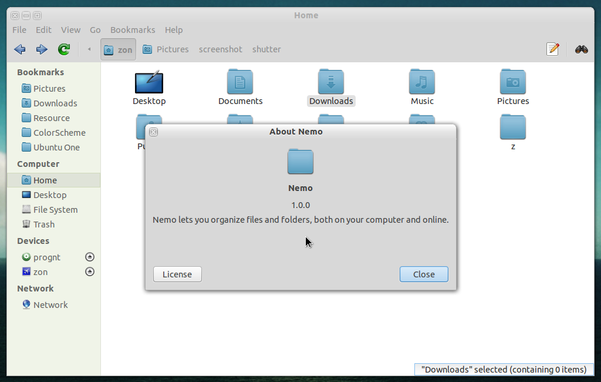This screenshot has width=601, height=382.
Task: Click the small path bar left arrow
Action: (x=89, y=49)
